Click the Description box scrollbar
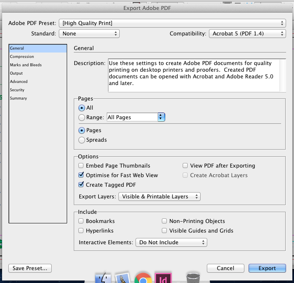Image resolution: width=294 pixels, height=283 pixels. pyautogui.click(x=283, y=75)
